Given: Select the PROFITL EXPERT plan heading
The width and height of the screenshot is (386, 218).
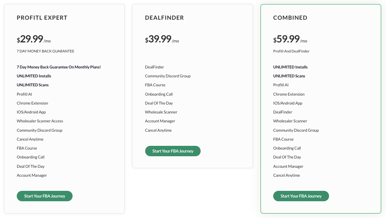Looking at the screenshot, I should (42, 17).
